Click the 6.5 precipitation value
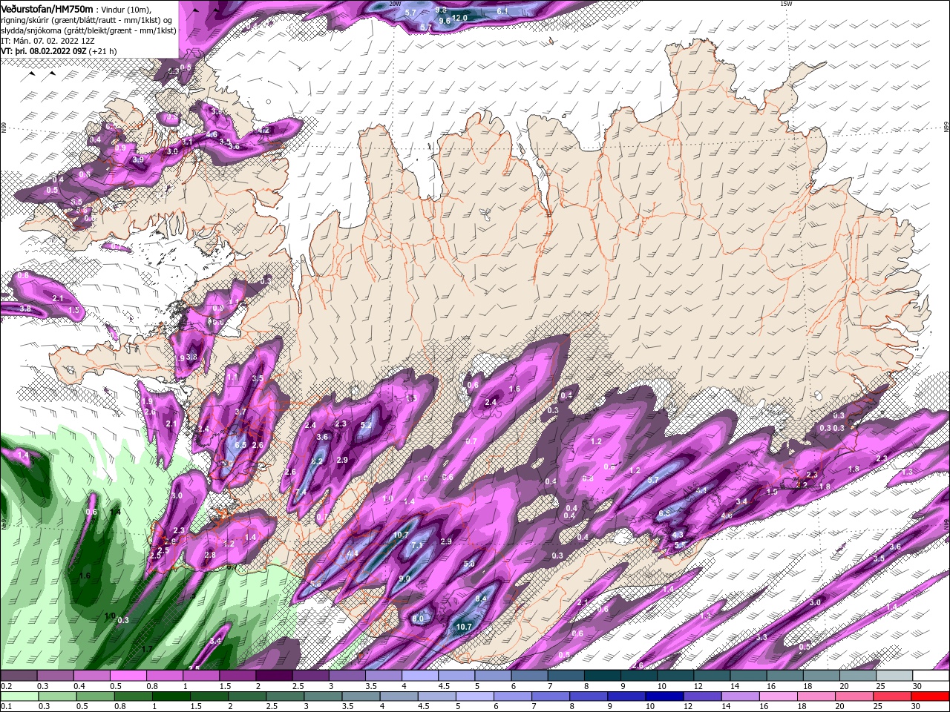The height and width of the screenshot is (712, 950). pos(240,445)
